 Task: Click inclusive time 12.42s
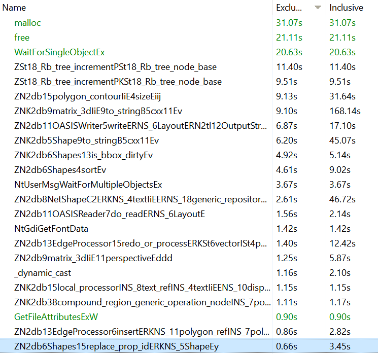pos(342,243)
